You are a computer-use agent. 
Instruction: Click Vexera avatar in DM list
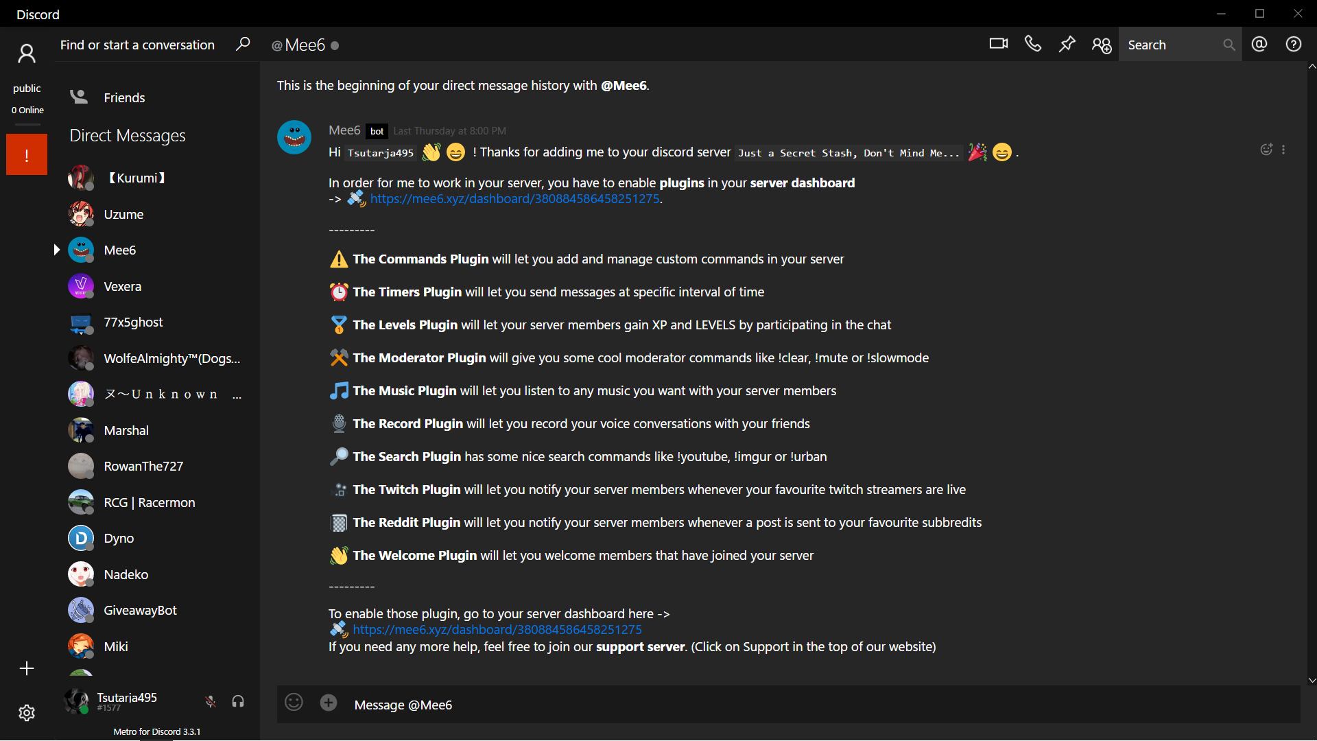[81, 286]
